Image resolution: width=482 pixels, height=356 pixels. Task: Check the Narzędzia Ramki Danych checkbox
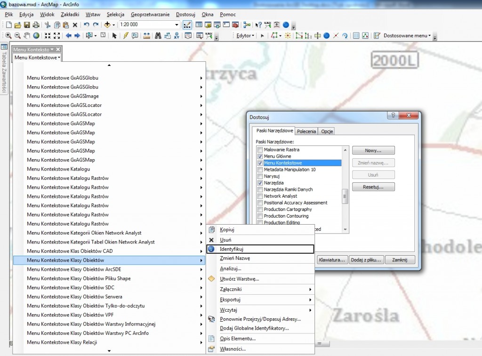click(x=260, y=189)
